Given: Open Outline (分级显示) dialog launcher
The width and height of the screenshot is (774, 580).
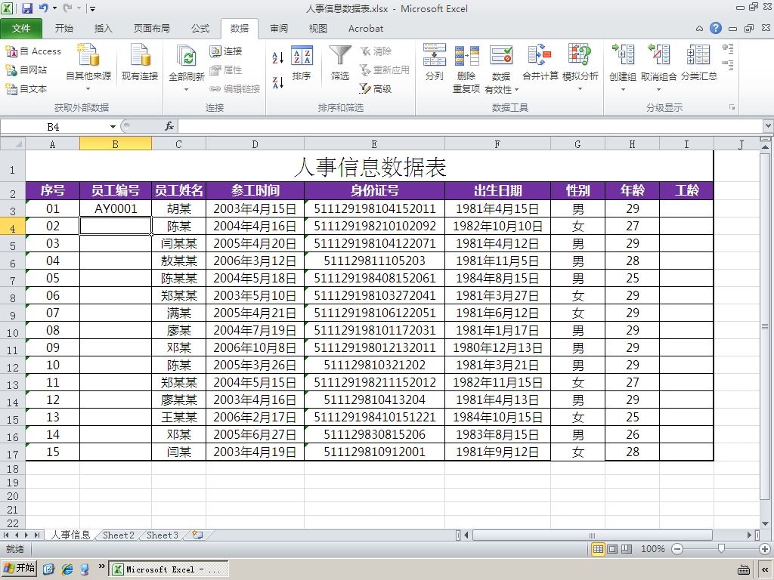Looking at the screenshot, I should coord(732,107).
